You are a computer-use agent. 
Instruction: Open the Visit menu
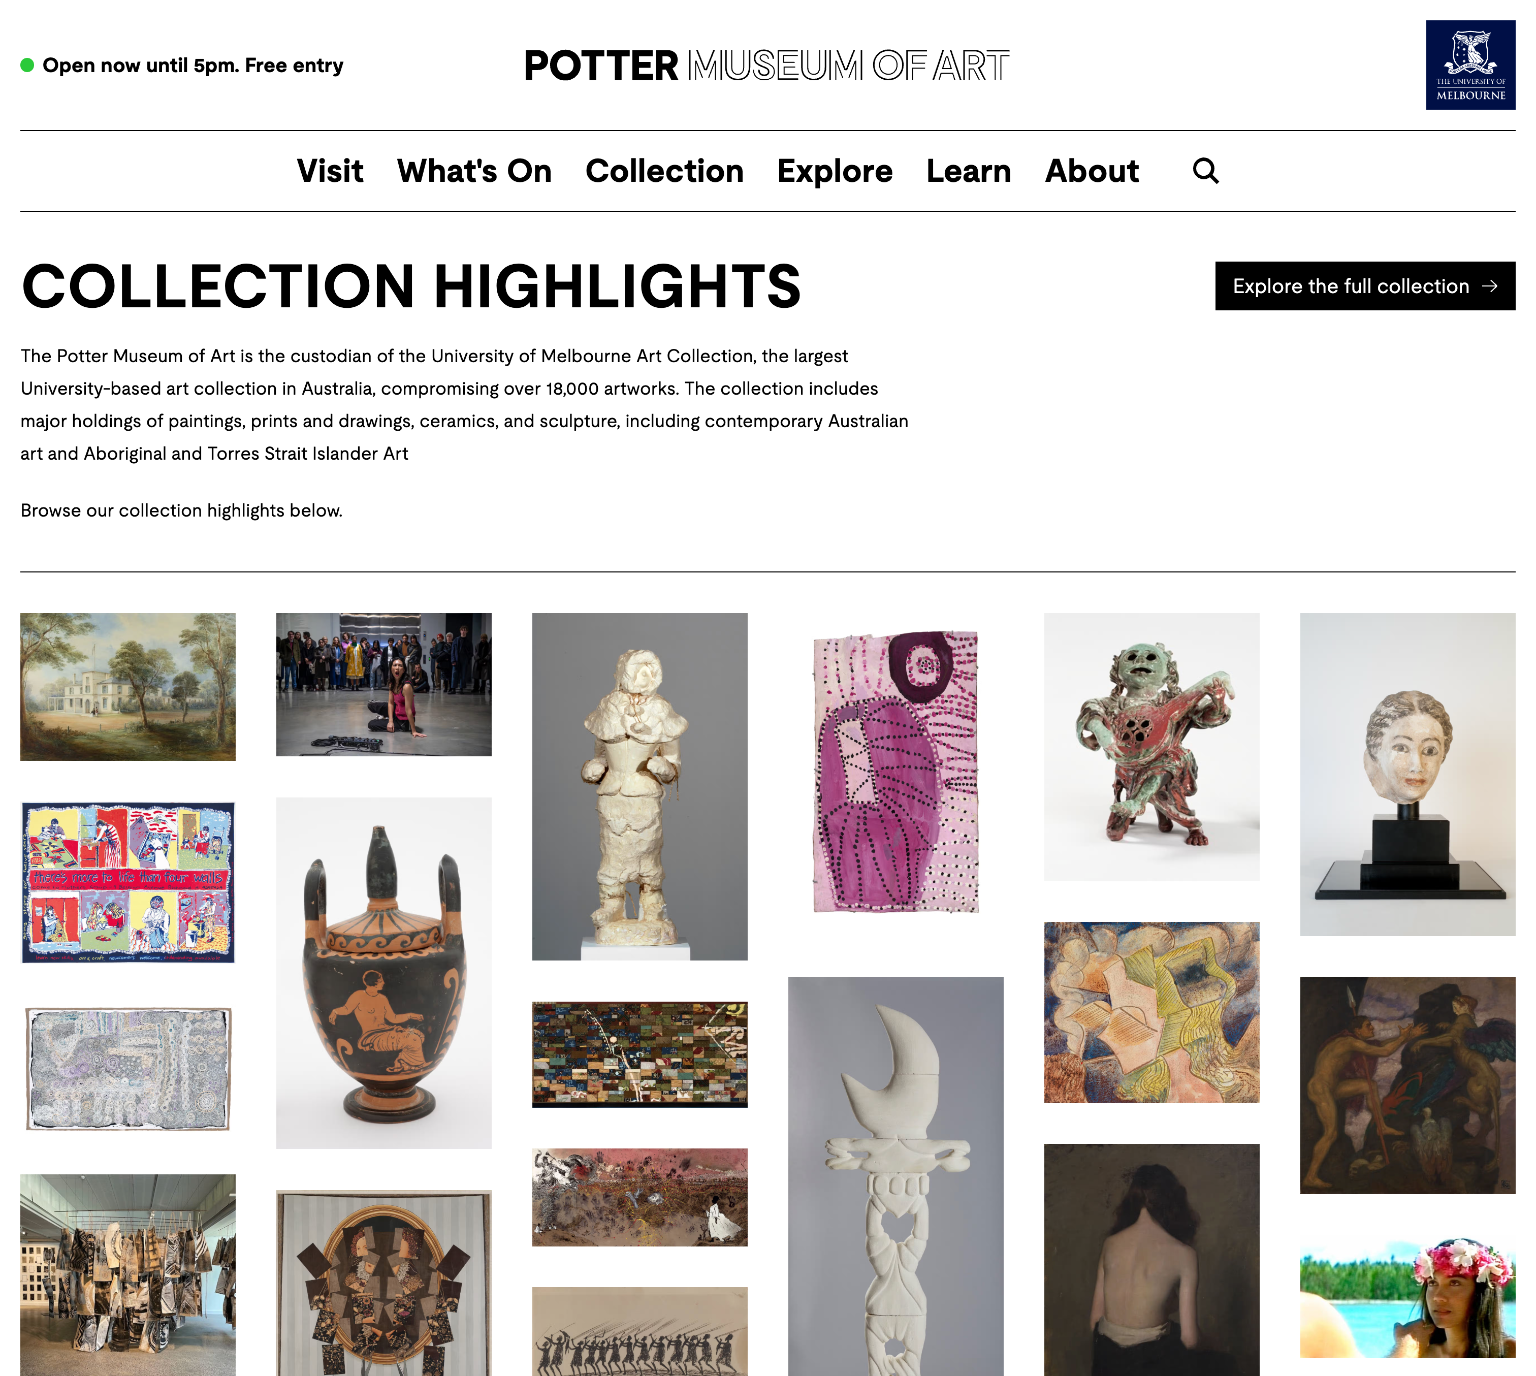pyautogui.click(x=330, y=171)
